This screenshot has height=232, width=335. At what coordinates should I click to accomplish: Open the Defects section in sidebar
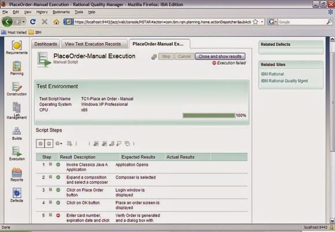17,195
